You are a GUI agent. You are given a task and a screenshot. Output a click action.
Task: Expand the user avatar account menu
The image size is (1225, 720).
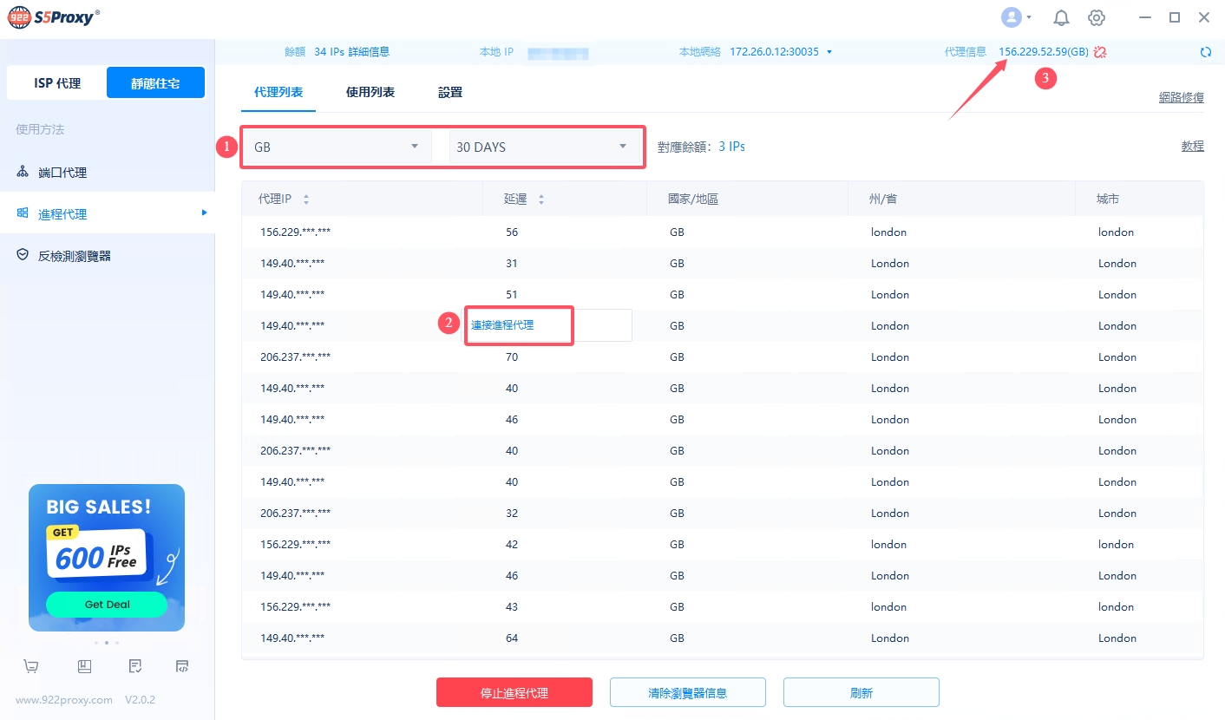(x=1016, y=17)
